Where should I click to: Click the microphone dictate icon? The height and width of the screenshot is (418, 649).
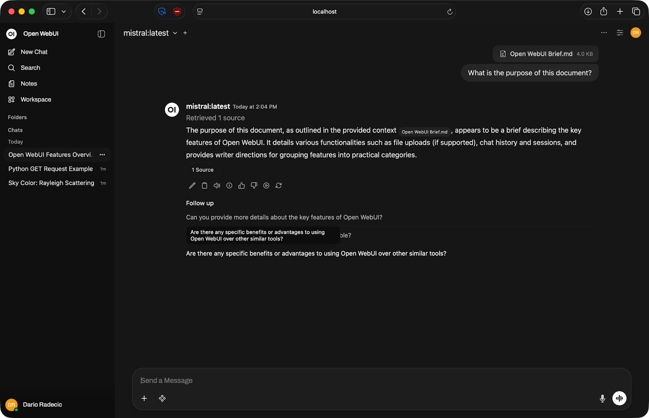point(602,399)
